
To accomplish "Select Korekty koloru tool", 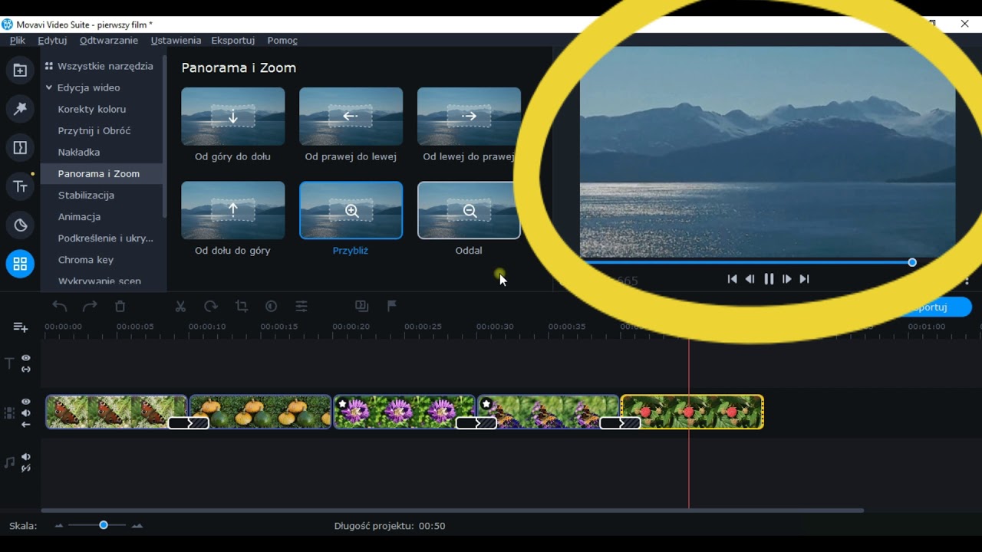I will click(92, 109).
